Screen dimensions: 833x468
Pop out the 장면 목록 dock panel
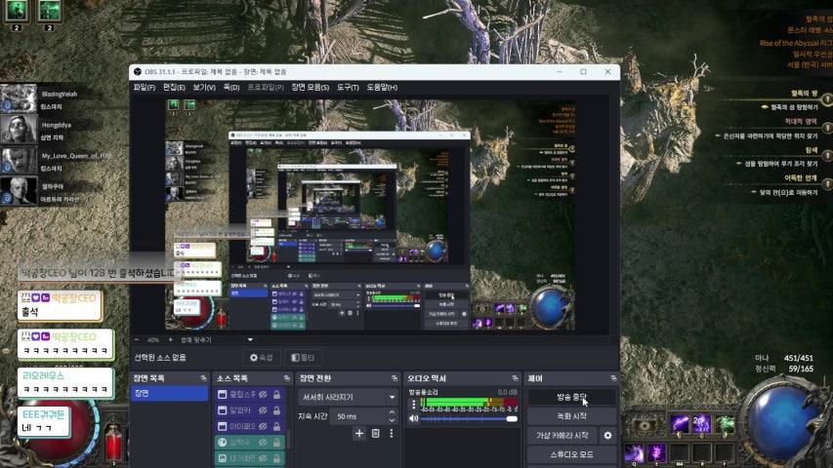(203, 378)
